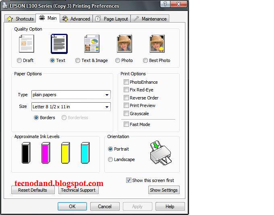This screenshot has height=215, width=274.
Task: Turn on the Grayscale checkbox
Action: tap(126, 114)
